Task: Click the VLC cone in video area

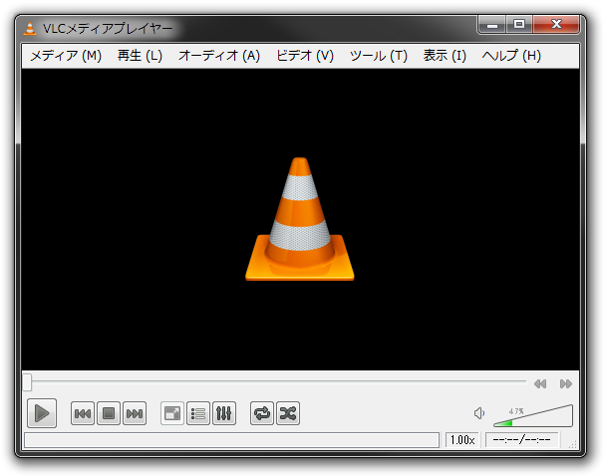Action: [x=300, y=219]
